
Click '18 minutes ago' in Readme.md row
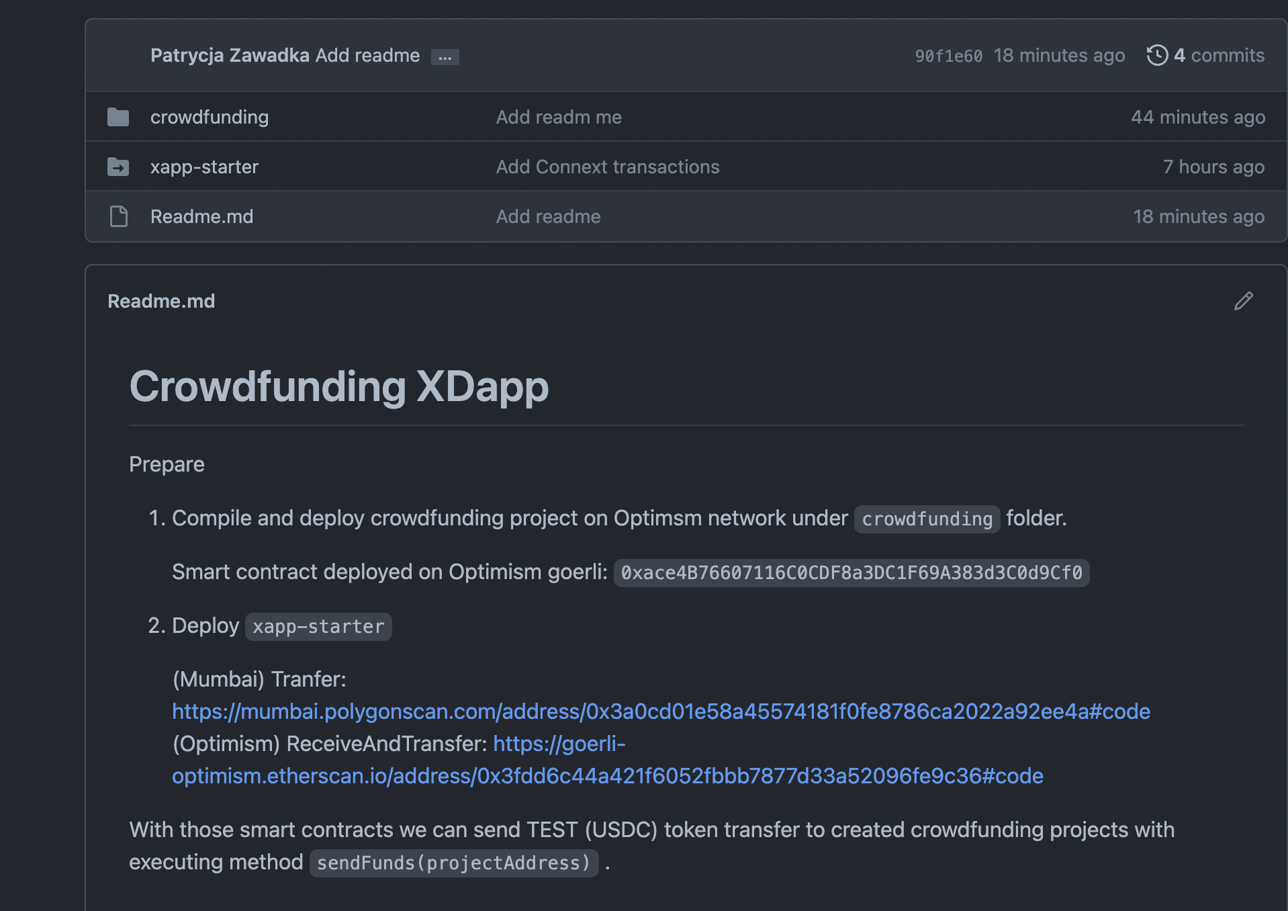[1199, 216]
